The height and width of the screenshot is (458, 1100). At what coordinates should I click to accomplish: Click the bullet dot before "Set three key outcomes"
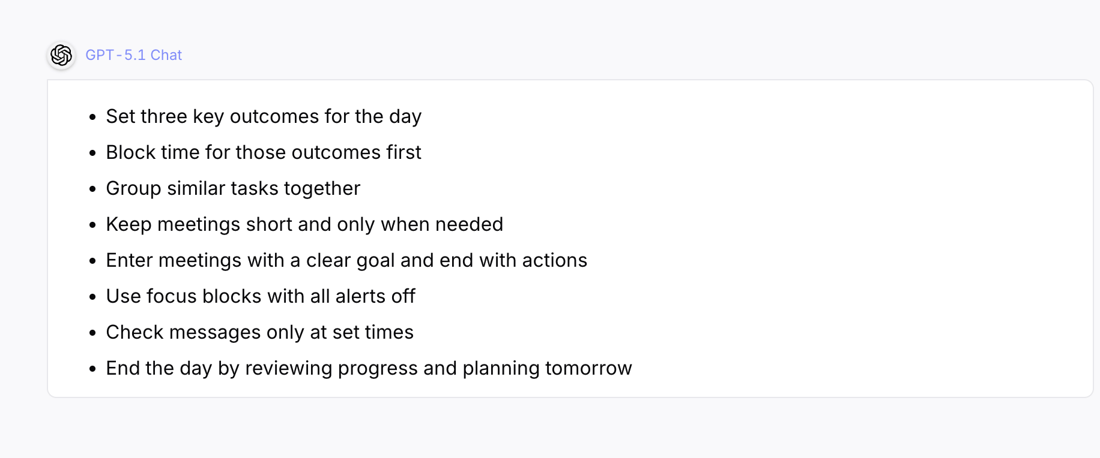(92, 117)
